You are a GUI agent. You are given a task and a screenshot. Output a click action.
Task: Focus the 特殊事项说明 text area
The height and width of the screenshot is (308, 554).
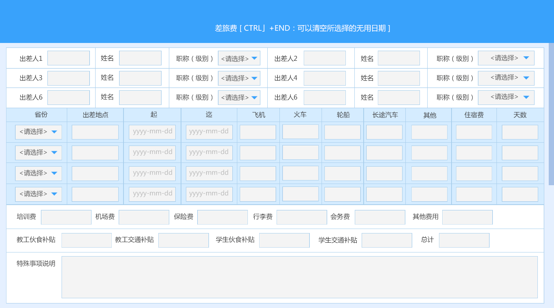point(299,277)
